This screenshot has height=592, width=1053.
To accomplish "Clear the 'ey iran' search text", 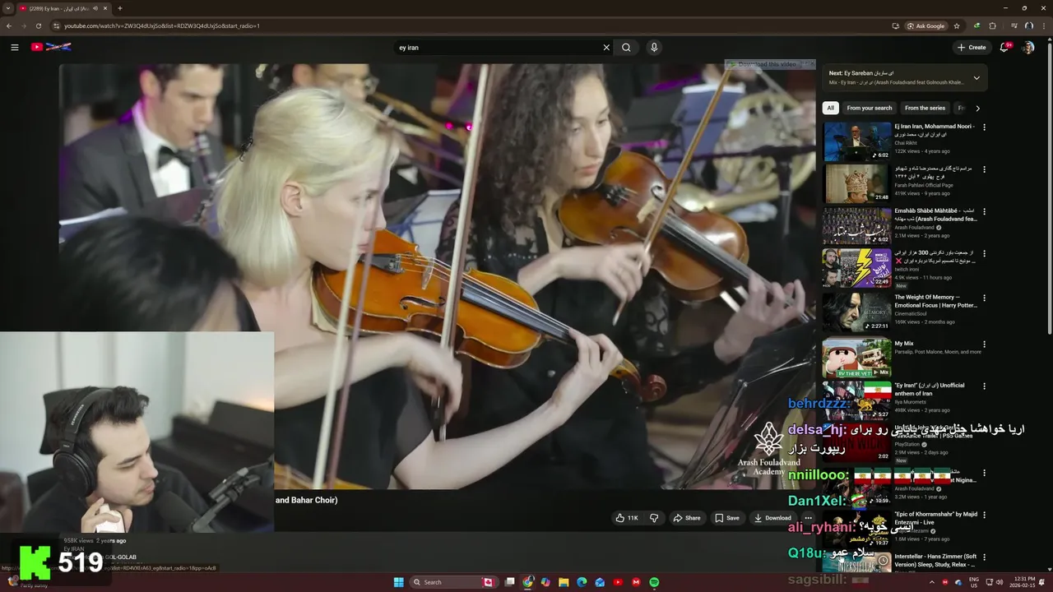I will coord(606,48).
